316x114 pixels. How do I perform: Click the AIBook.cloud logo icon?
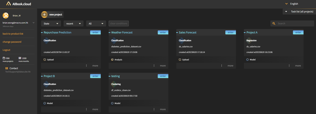coord(8,4)
